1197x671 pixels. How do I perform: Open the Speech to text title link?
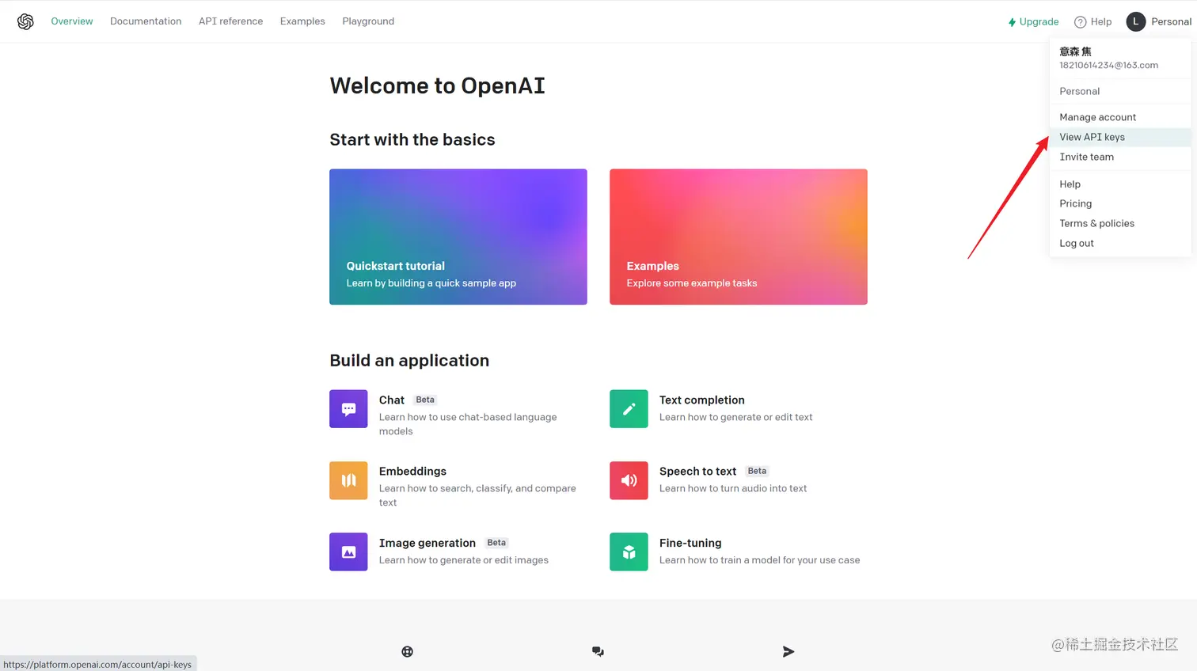[697, 471]
